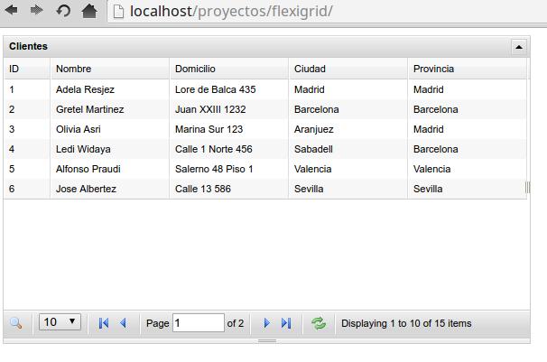Select the Adela Resjez row
The width and height of the screenshot is (547, 362).
85,89
